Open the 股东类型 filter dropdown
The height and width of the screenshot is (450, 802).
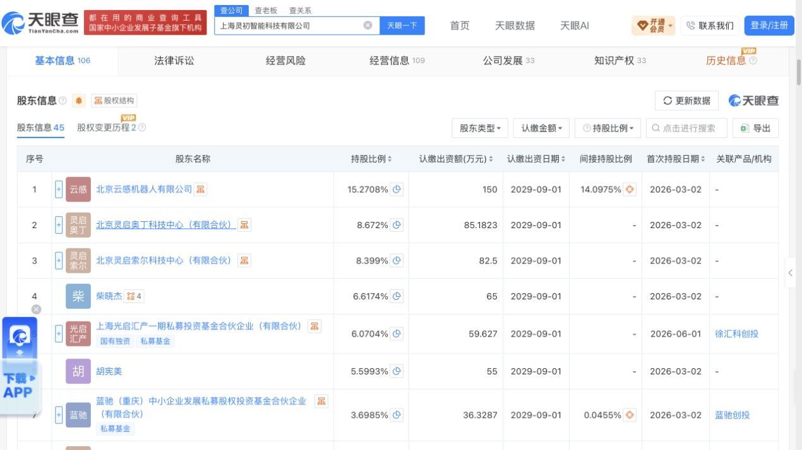tap(480, 128)
